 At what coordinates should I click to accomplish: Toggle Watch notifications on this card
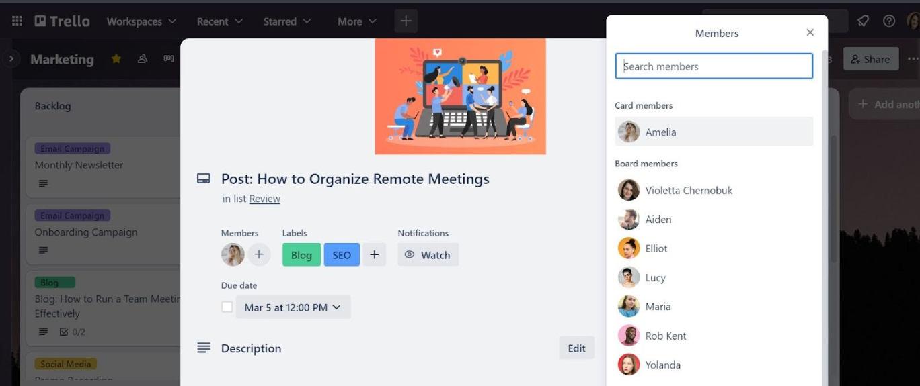pyautogui.click(x=428, y=255)
